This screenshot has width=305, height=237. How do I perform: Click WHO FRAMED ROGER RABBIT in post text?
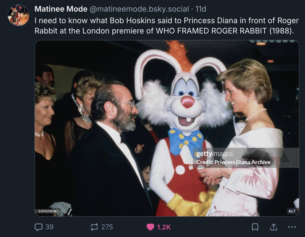(x=211, y=31)
